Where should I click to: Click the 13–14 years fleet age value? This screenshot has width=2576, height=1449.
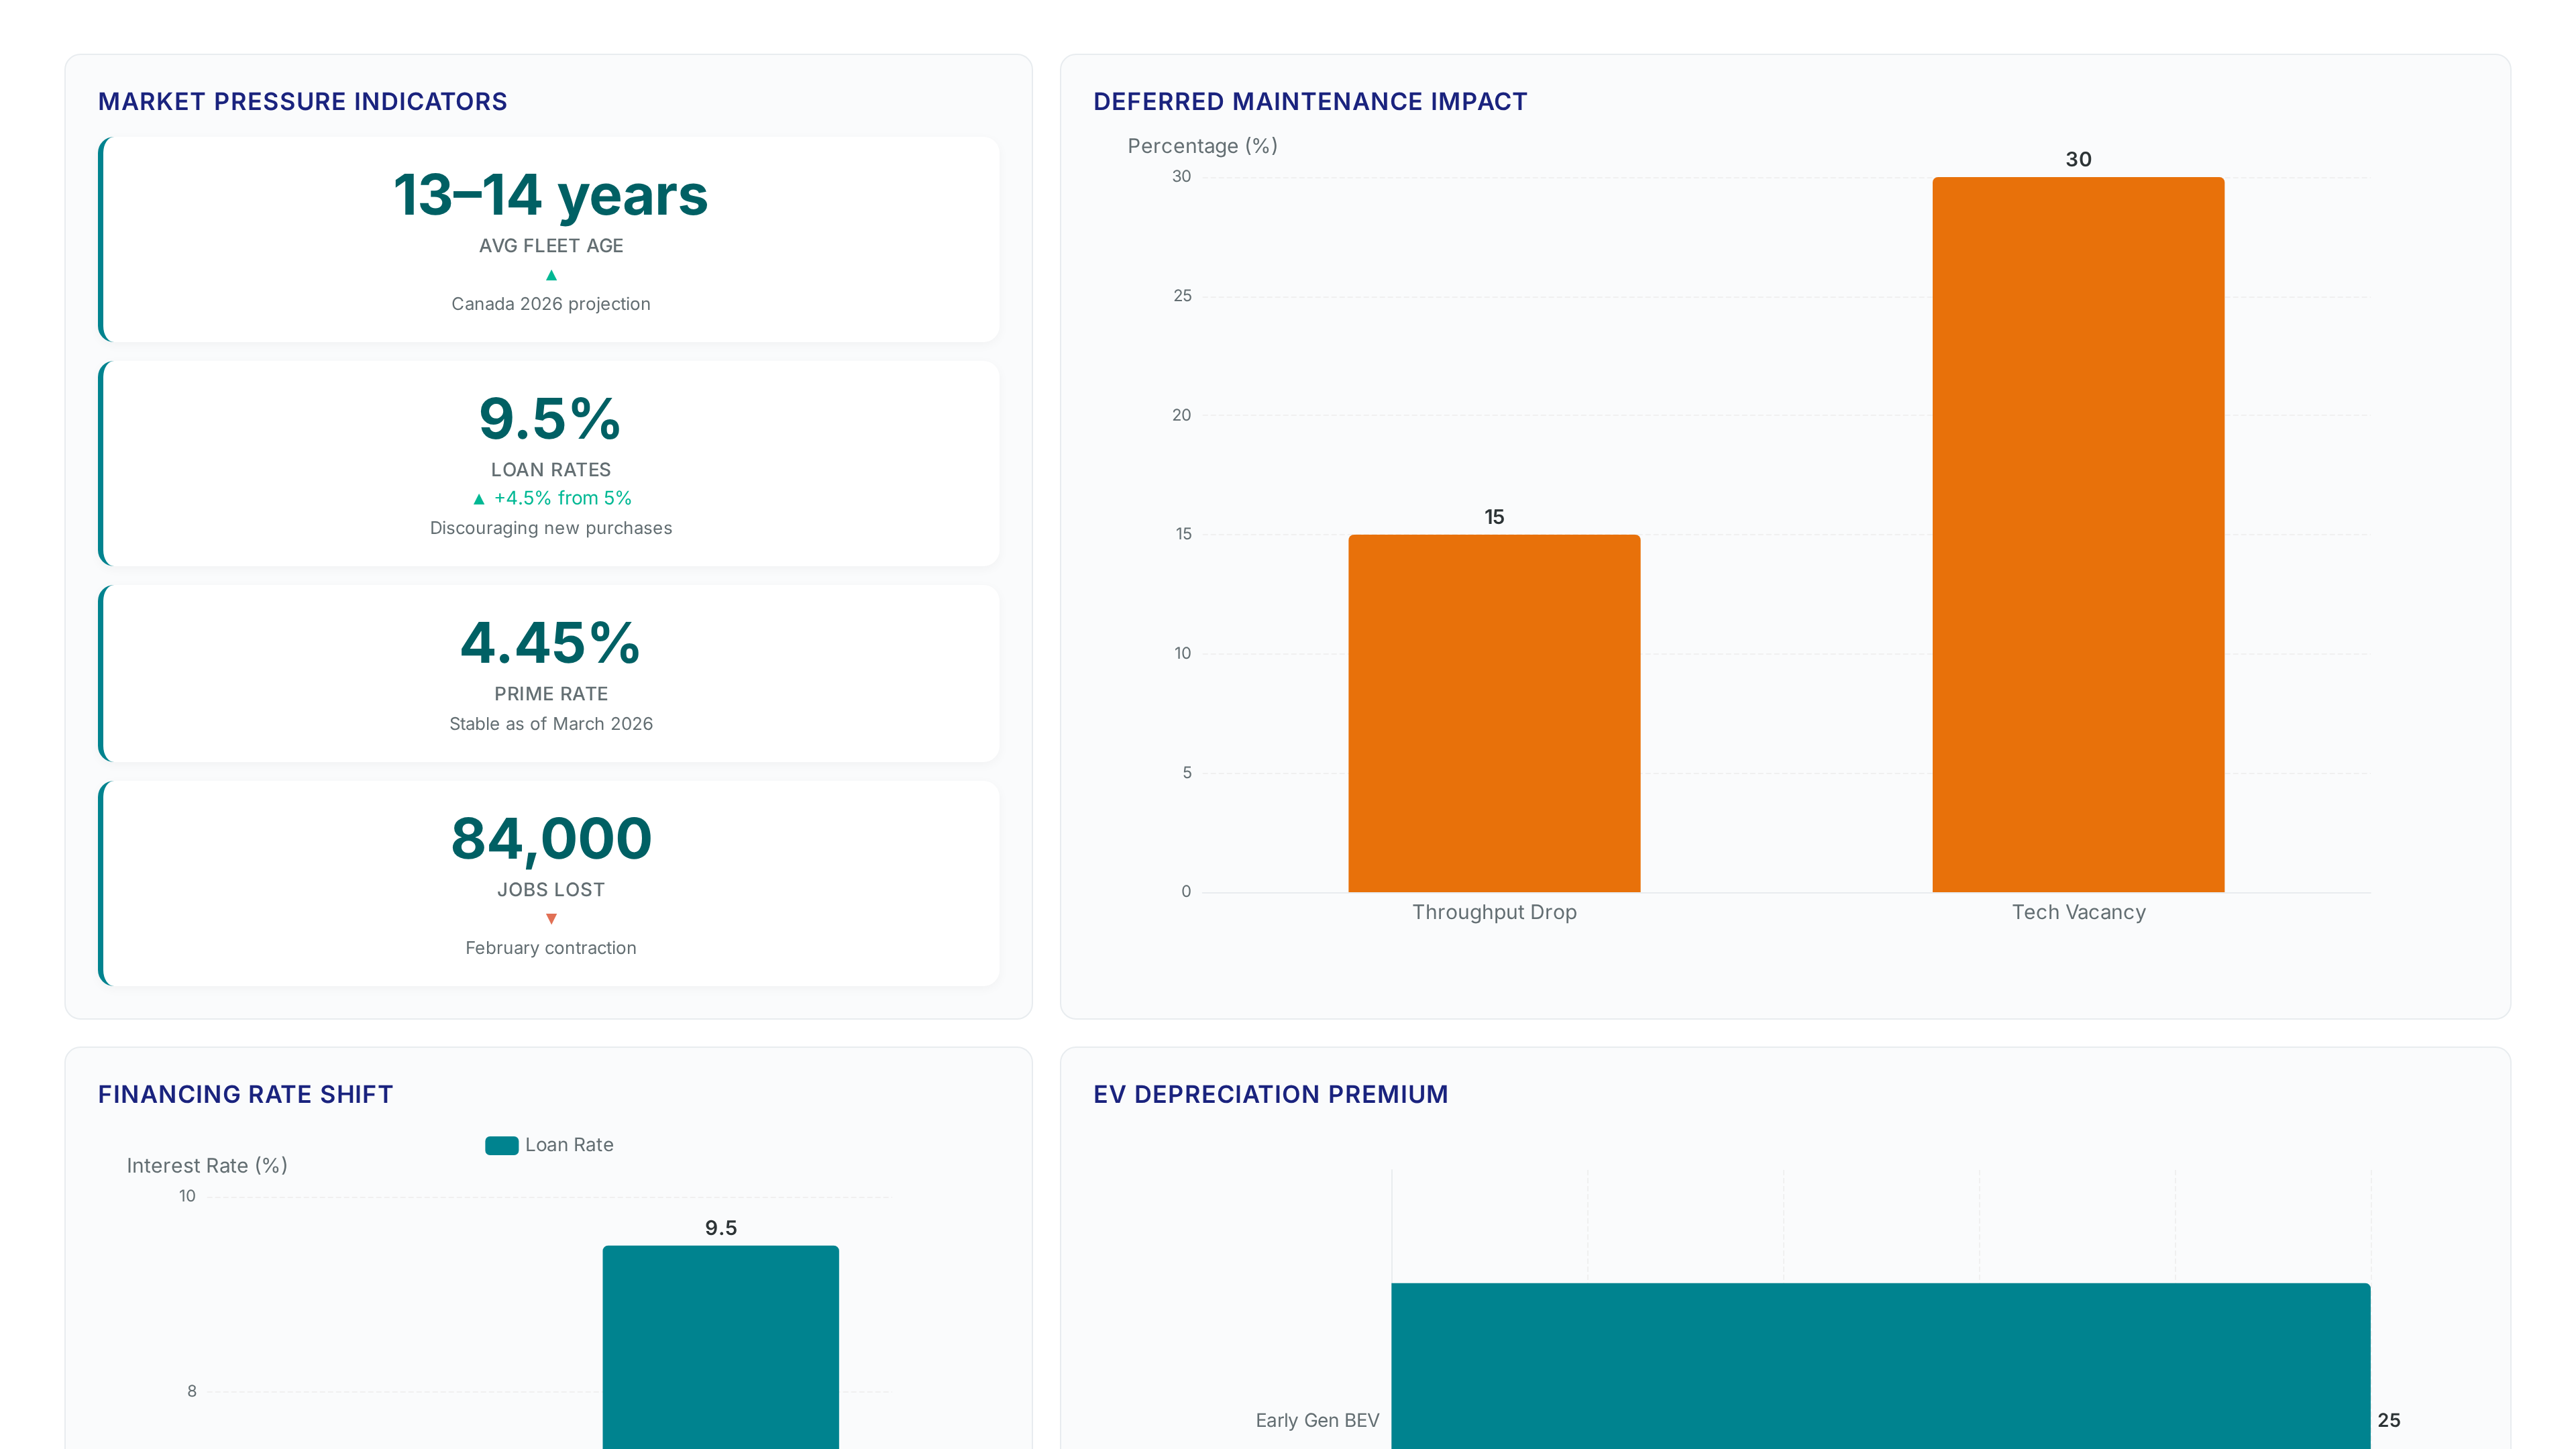point(551,195)
